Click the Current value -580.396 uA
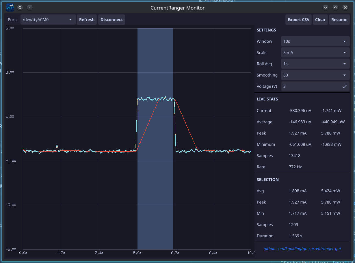 click(x=300, y=111)
